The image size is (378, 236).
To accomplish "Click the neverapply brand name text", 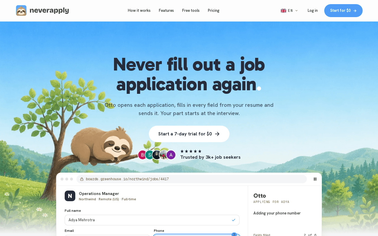I will [x=49, y=11].
